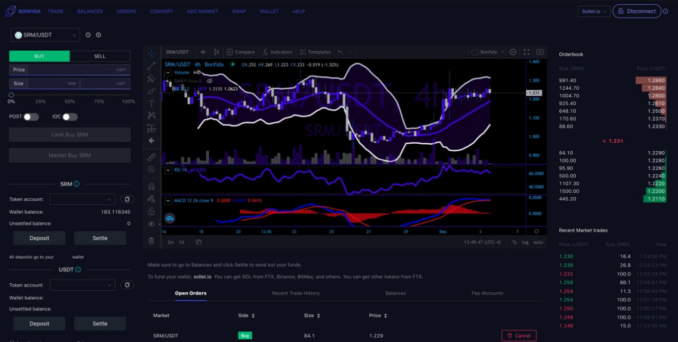Open candlestick chart style selector
Image resolution: width=678 pixels, height=342 pixels.
[x=217, y=52]
